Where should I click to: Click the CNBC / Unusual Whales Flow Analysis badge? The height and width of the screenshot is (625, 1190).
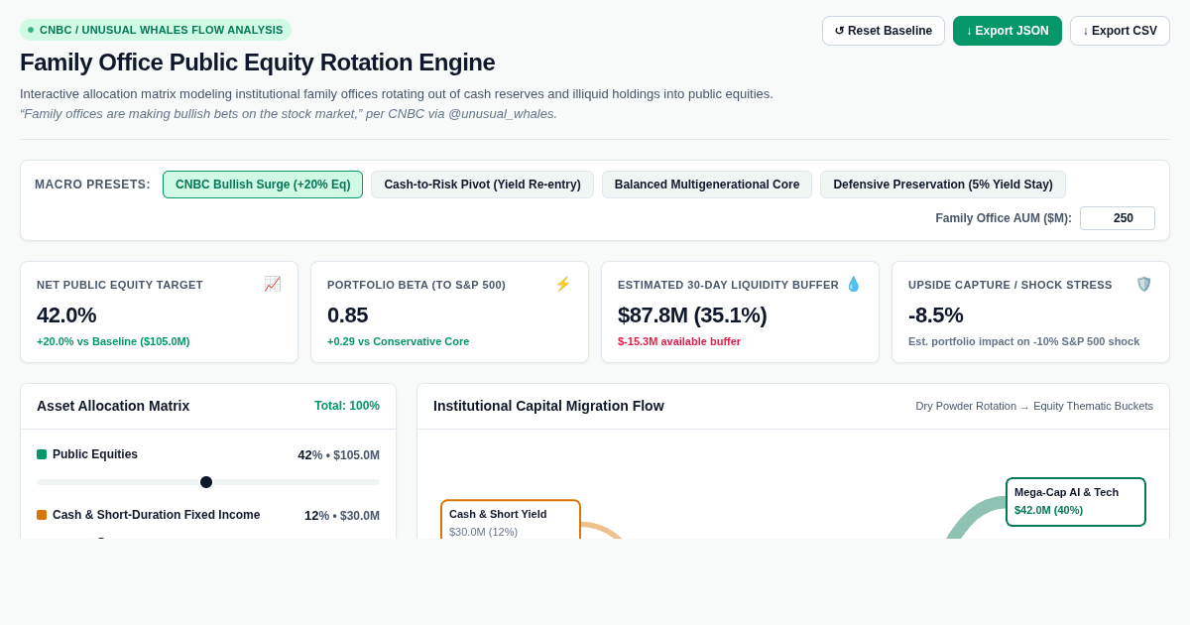[156, 30]
